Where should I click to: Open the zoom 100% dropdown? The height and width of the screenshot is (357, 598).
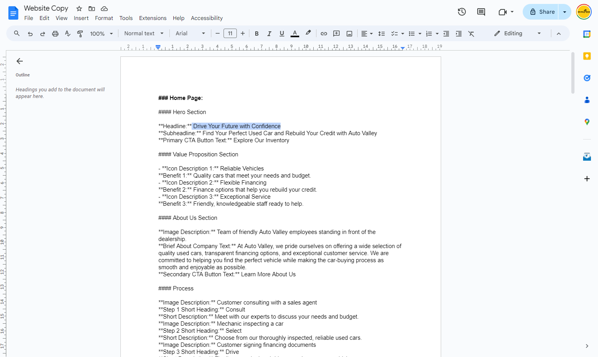tap(101, 34)
